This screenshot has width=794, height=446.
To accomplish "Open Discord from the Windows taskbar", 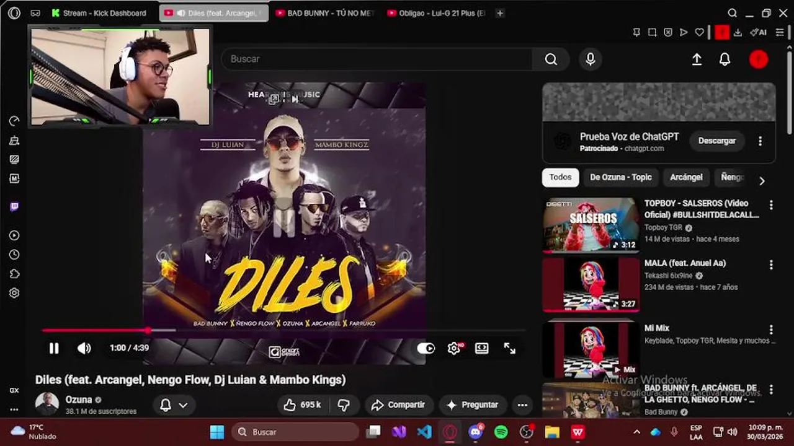I will (x=476, y=432).
